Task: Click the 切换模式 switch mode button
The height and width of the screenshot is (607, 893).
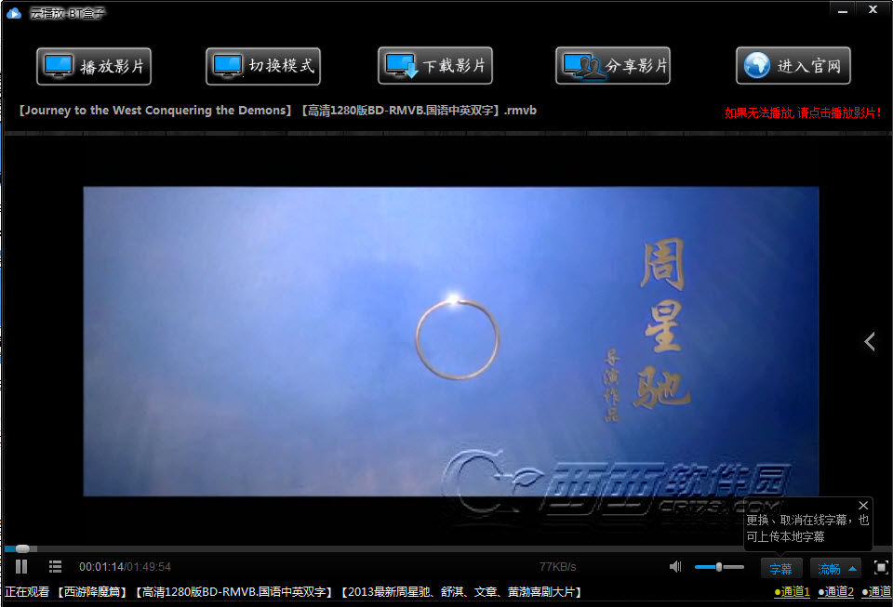Action: (263, 67)
